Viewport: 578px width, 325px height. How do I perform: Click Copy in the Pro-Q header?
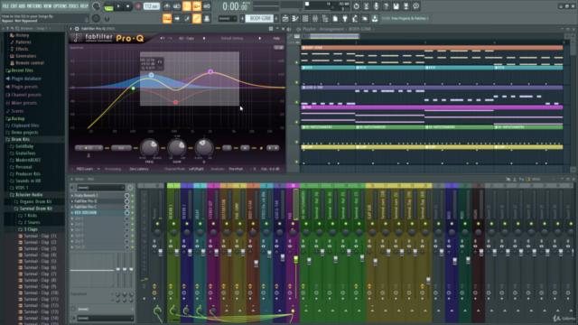tap(190, 38)
